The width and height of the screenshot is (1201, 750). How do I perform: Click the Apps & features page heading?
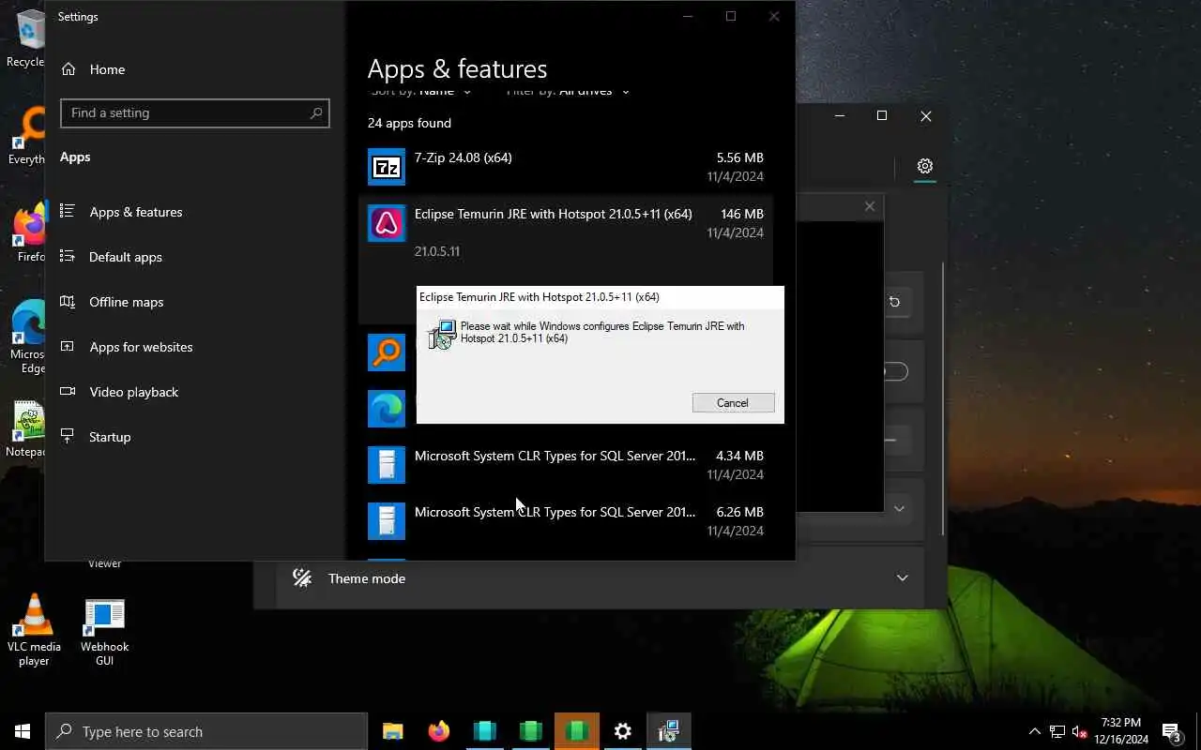(457, 69)
